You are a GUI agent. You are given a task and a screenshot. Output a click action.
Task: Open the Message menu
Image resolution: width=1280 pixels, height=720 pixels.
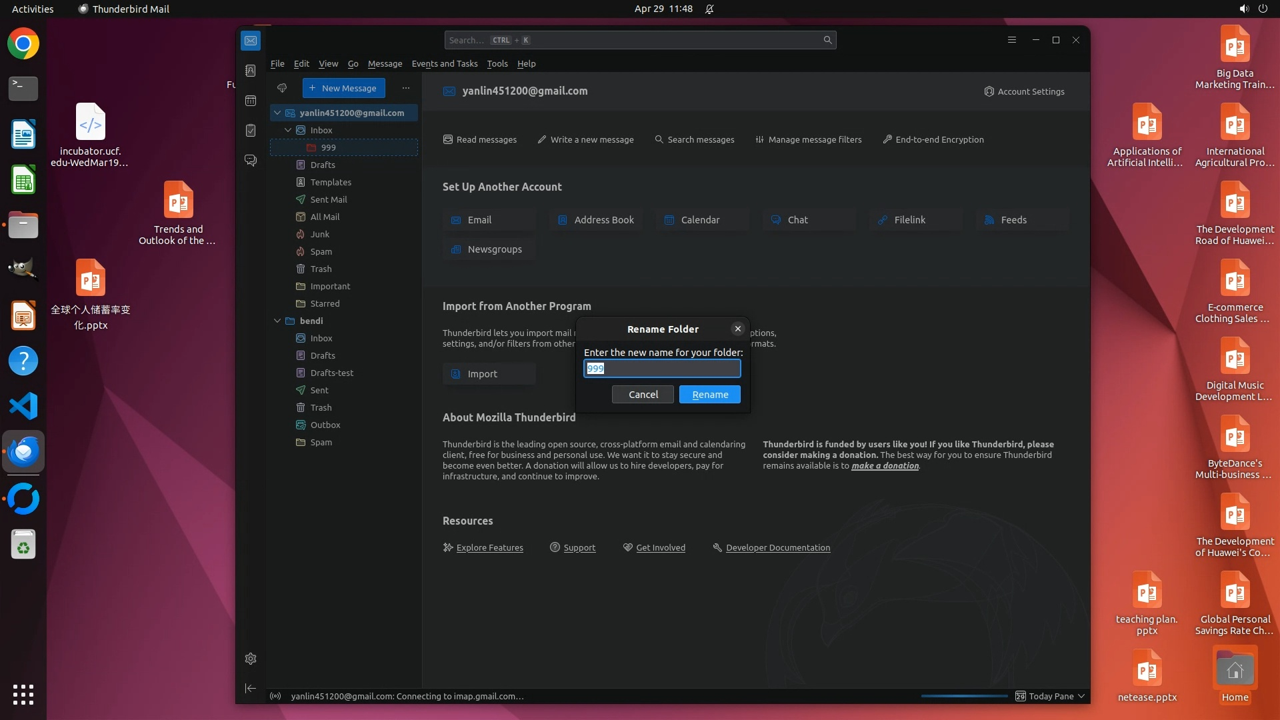pos(385,63)
